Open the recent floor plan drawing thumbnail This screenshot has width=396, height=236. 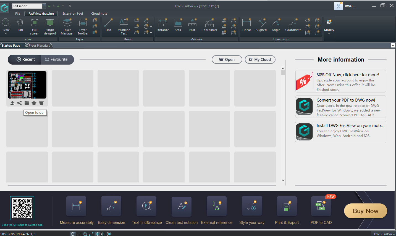27,85
